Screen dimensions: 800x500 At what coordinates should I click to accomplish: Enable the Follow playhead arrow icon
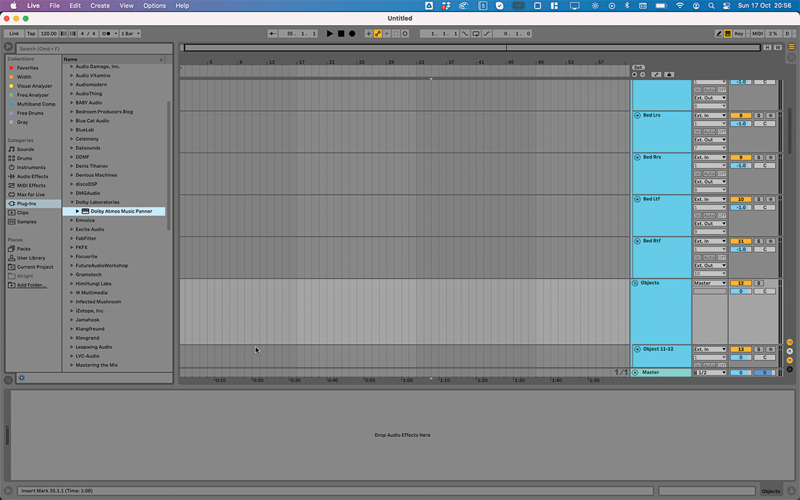point(387,33)
